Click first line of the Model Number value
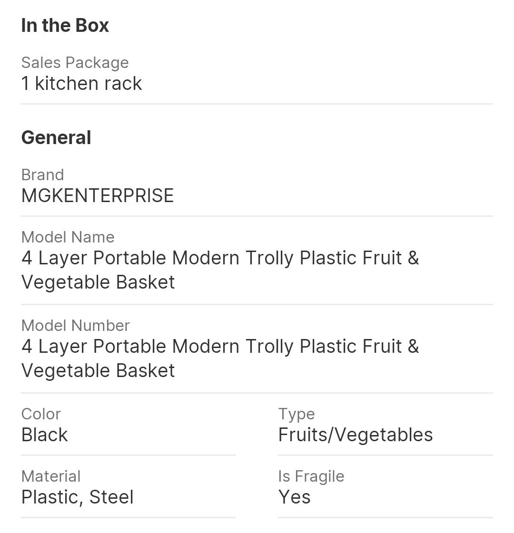Image resolution: width=514 pixels, height=533 pixels. click(x=220, y=346)
